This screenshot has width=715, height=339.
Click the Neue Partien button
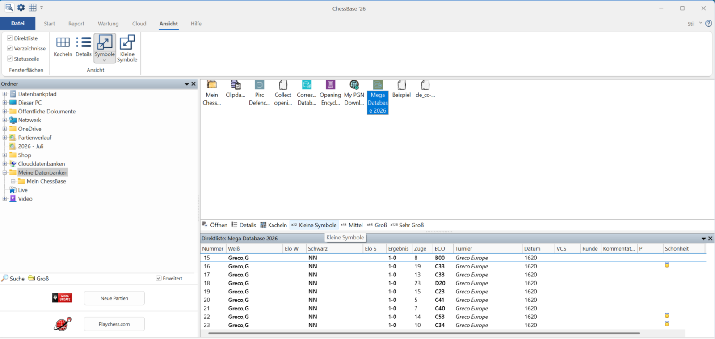tap(114, 298)
